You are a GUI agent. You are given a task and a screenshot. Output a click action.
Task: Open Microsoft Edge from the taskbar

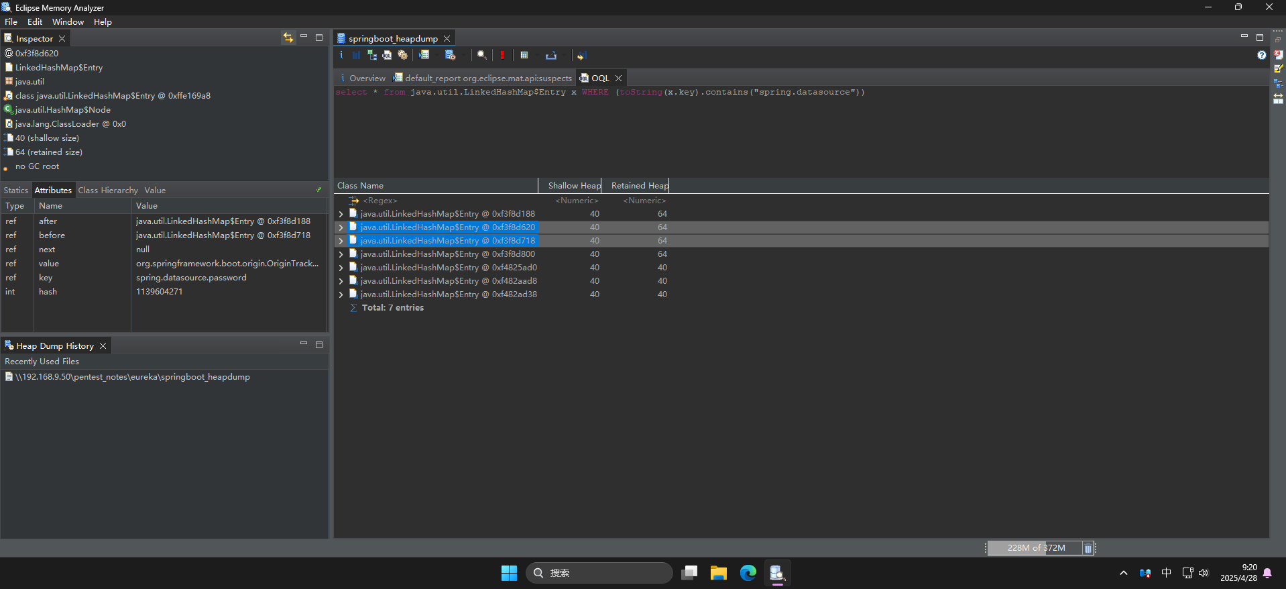click(748, 573)
